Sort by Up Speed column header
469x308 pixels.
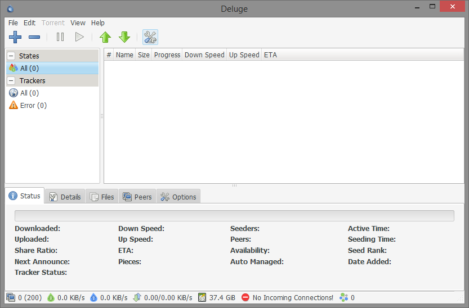[x=244, y=55]
